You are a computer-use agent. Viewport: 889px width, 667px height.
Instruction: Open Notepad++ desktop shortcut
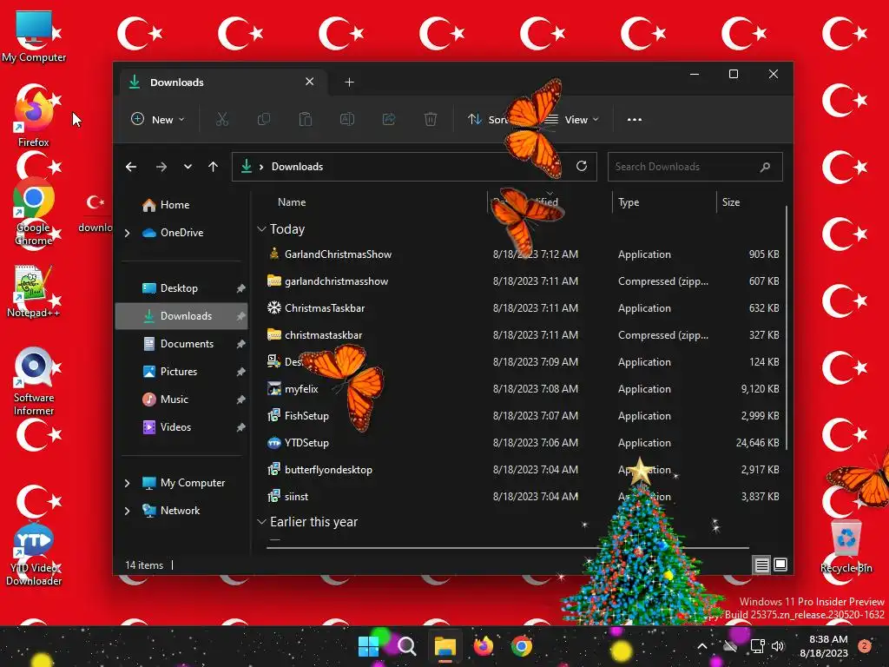point(34,292)
